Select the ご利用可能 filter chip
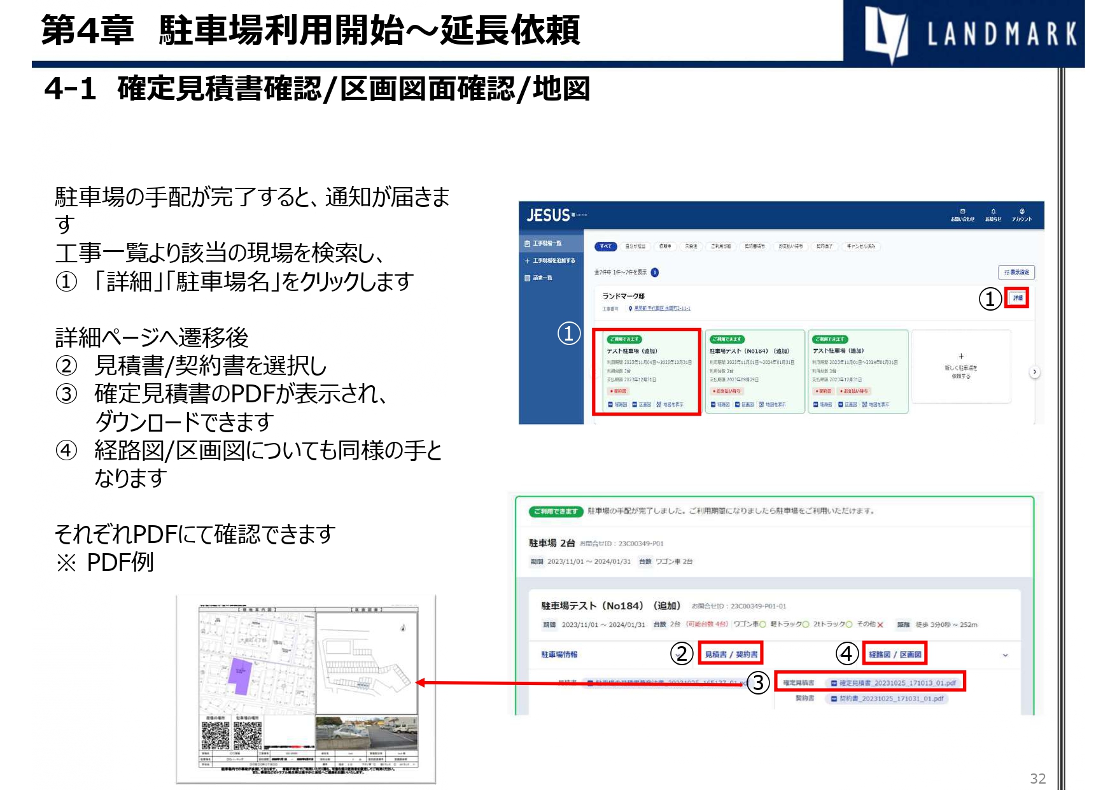 721,246
